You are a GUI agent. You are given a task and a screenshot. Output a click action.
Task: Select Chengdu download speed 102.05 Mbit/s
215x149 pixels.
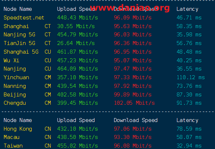[x=134, y=103]
